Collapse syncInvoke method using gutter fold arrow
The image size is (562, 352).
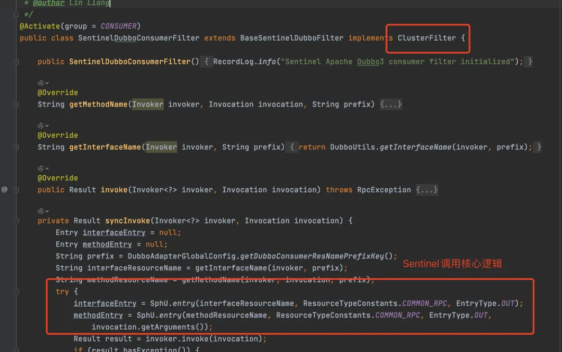(x=16, y=221)
